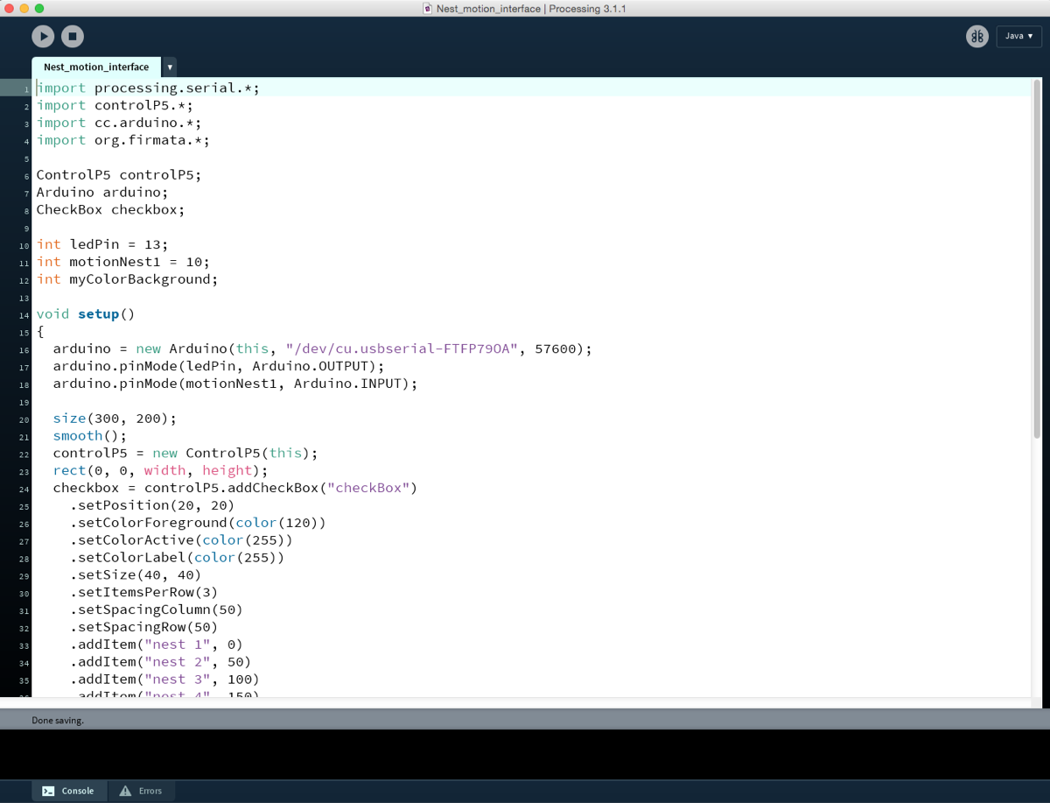Run the sketch with the play button
This screenshot has height=803, width=1050.
click(43, 36)
